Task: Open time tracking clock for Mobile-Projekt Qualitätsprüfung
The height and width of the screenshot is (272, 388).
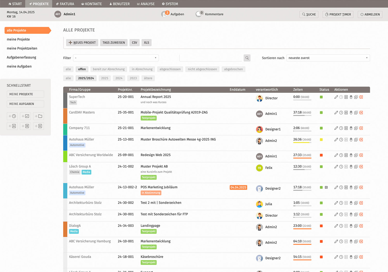Action: pyautogui.click(x=341, y=113)
